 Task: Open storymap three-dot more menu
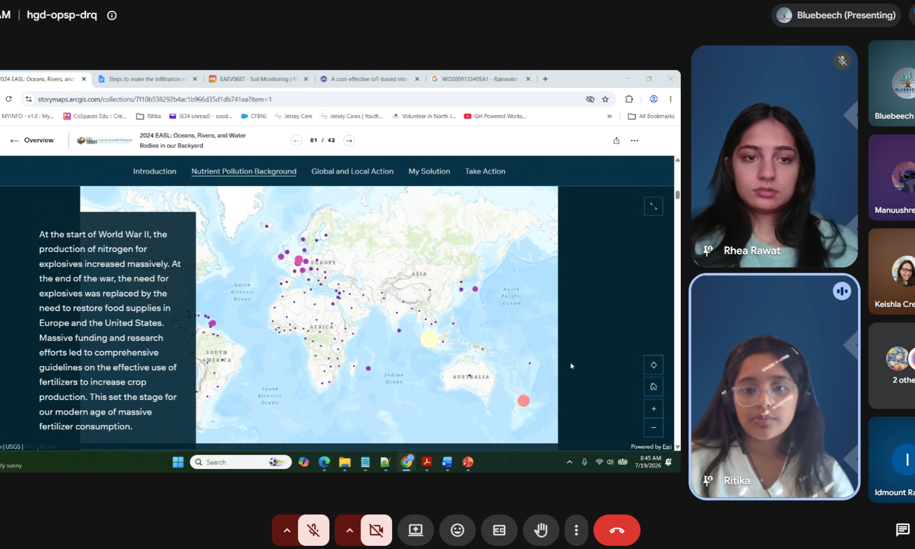tap(635, 140)
